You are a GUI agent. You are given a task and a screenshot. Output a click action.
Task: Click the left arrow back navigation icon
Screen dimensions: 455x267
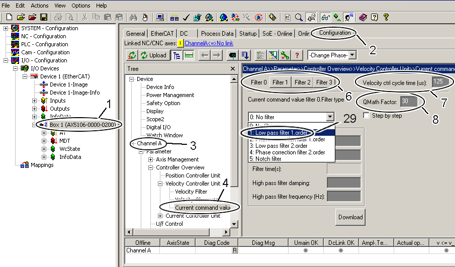point(205,55)
